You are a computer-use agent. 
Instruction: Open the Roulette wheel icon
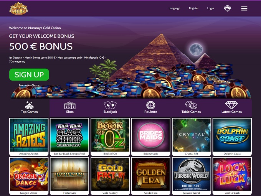150,105
